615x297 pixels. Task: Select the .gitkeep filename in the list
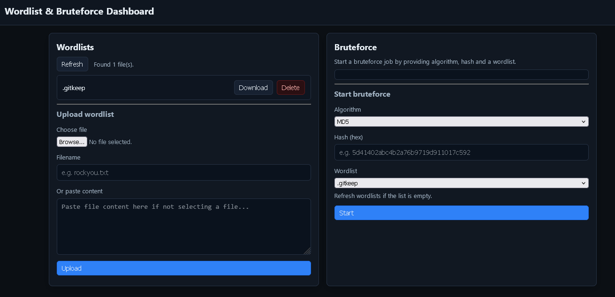pyautogui.click(x=74, y=88)
